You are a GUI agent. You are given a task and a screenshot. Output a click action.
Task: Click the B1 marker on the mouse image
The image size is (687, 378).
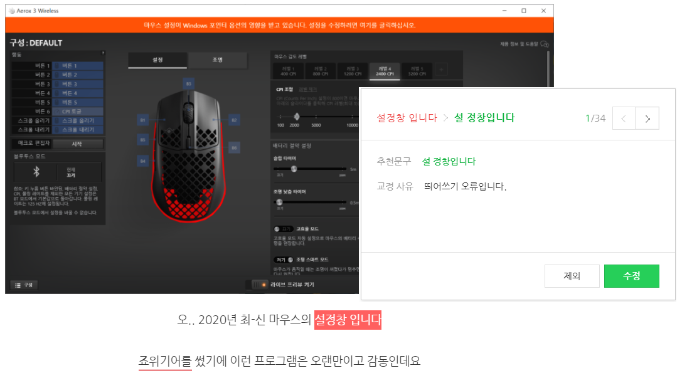pyautogui.click(x=143, y=120)
